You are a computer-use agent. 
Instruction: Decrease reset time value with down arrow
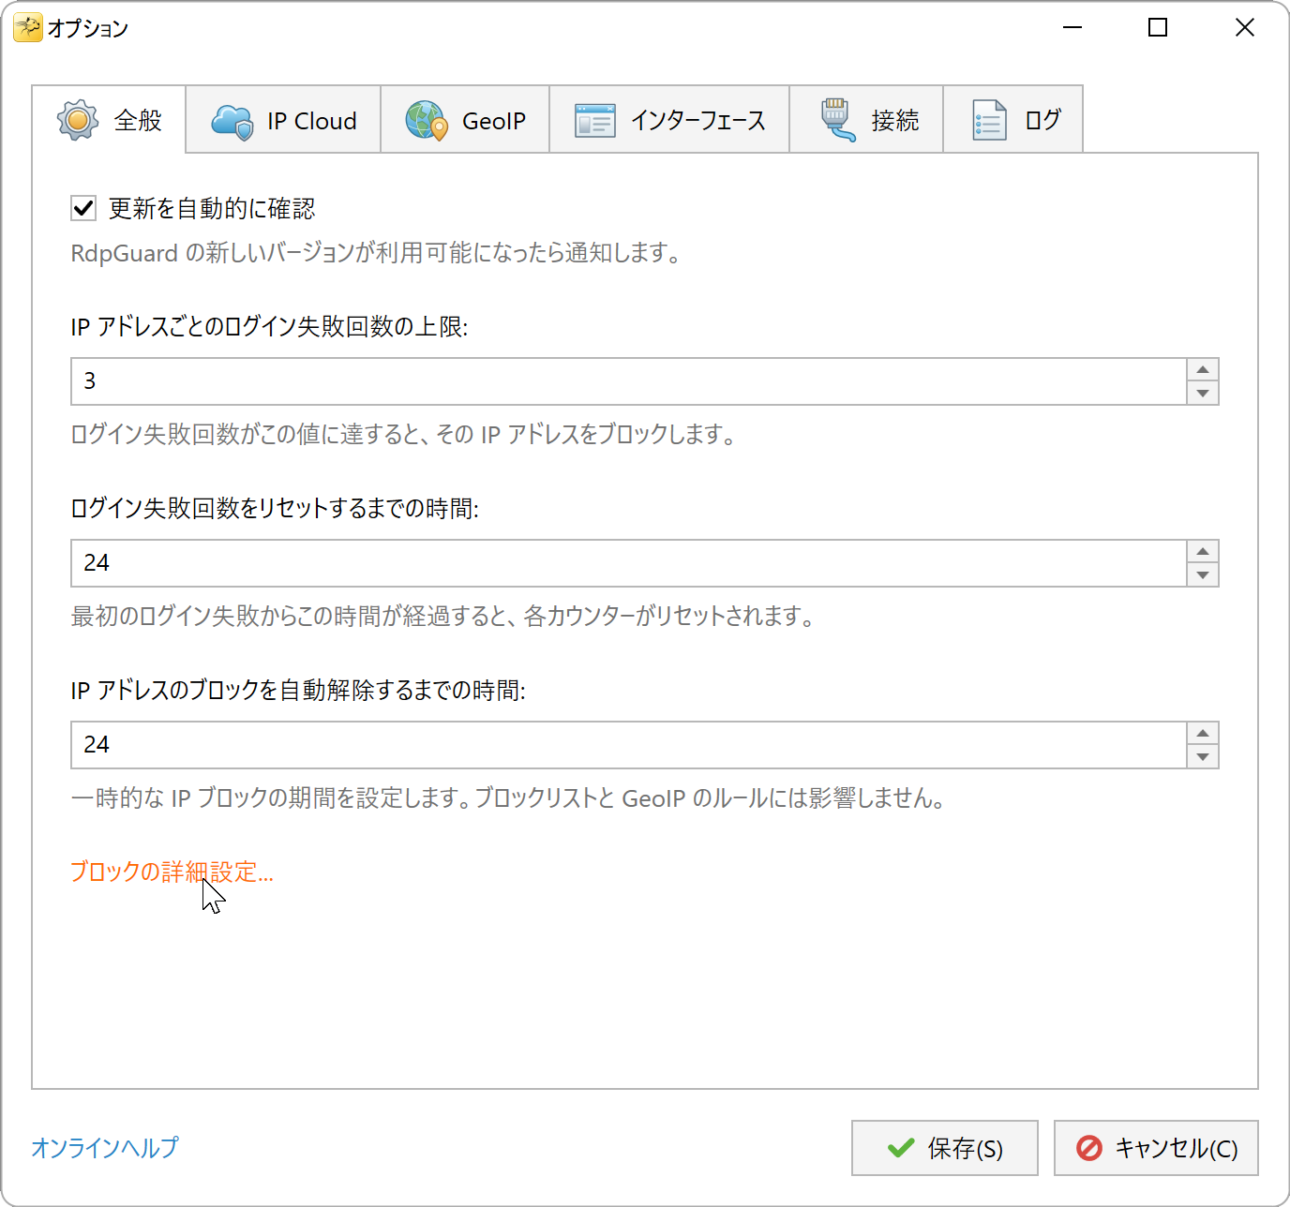click(x=1203, y=575)
